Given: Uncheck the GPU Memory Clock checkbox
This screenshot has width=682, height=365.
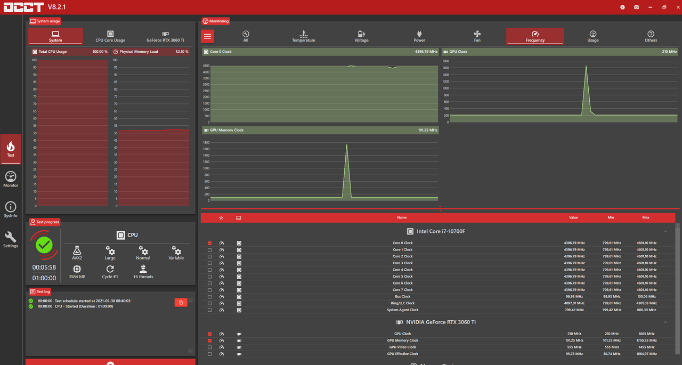Looking at the screenshot, I should [209, 340].
